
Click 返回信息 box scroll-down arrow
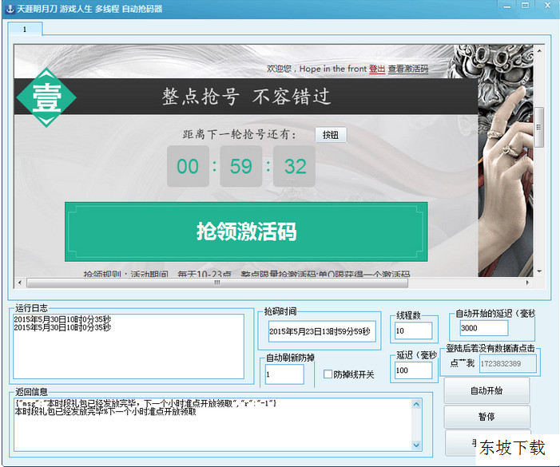[x=416, y=444]
